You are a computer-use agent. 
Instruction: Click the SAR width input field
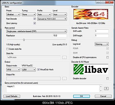coord(102,31)
